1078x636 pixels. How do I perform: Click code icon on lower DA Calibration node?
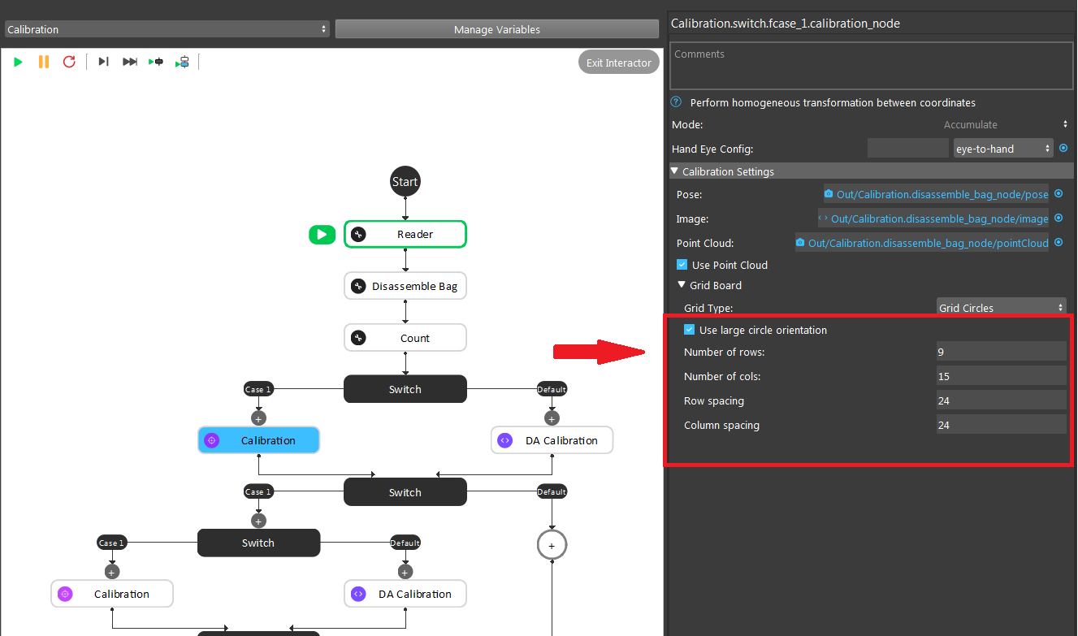[358, 594]
